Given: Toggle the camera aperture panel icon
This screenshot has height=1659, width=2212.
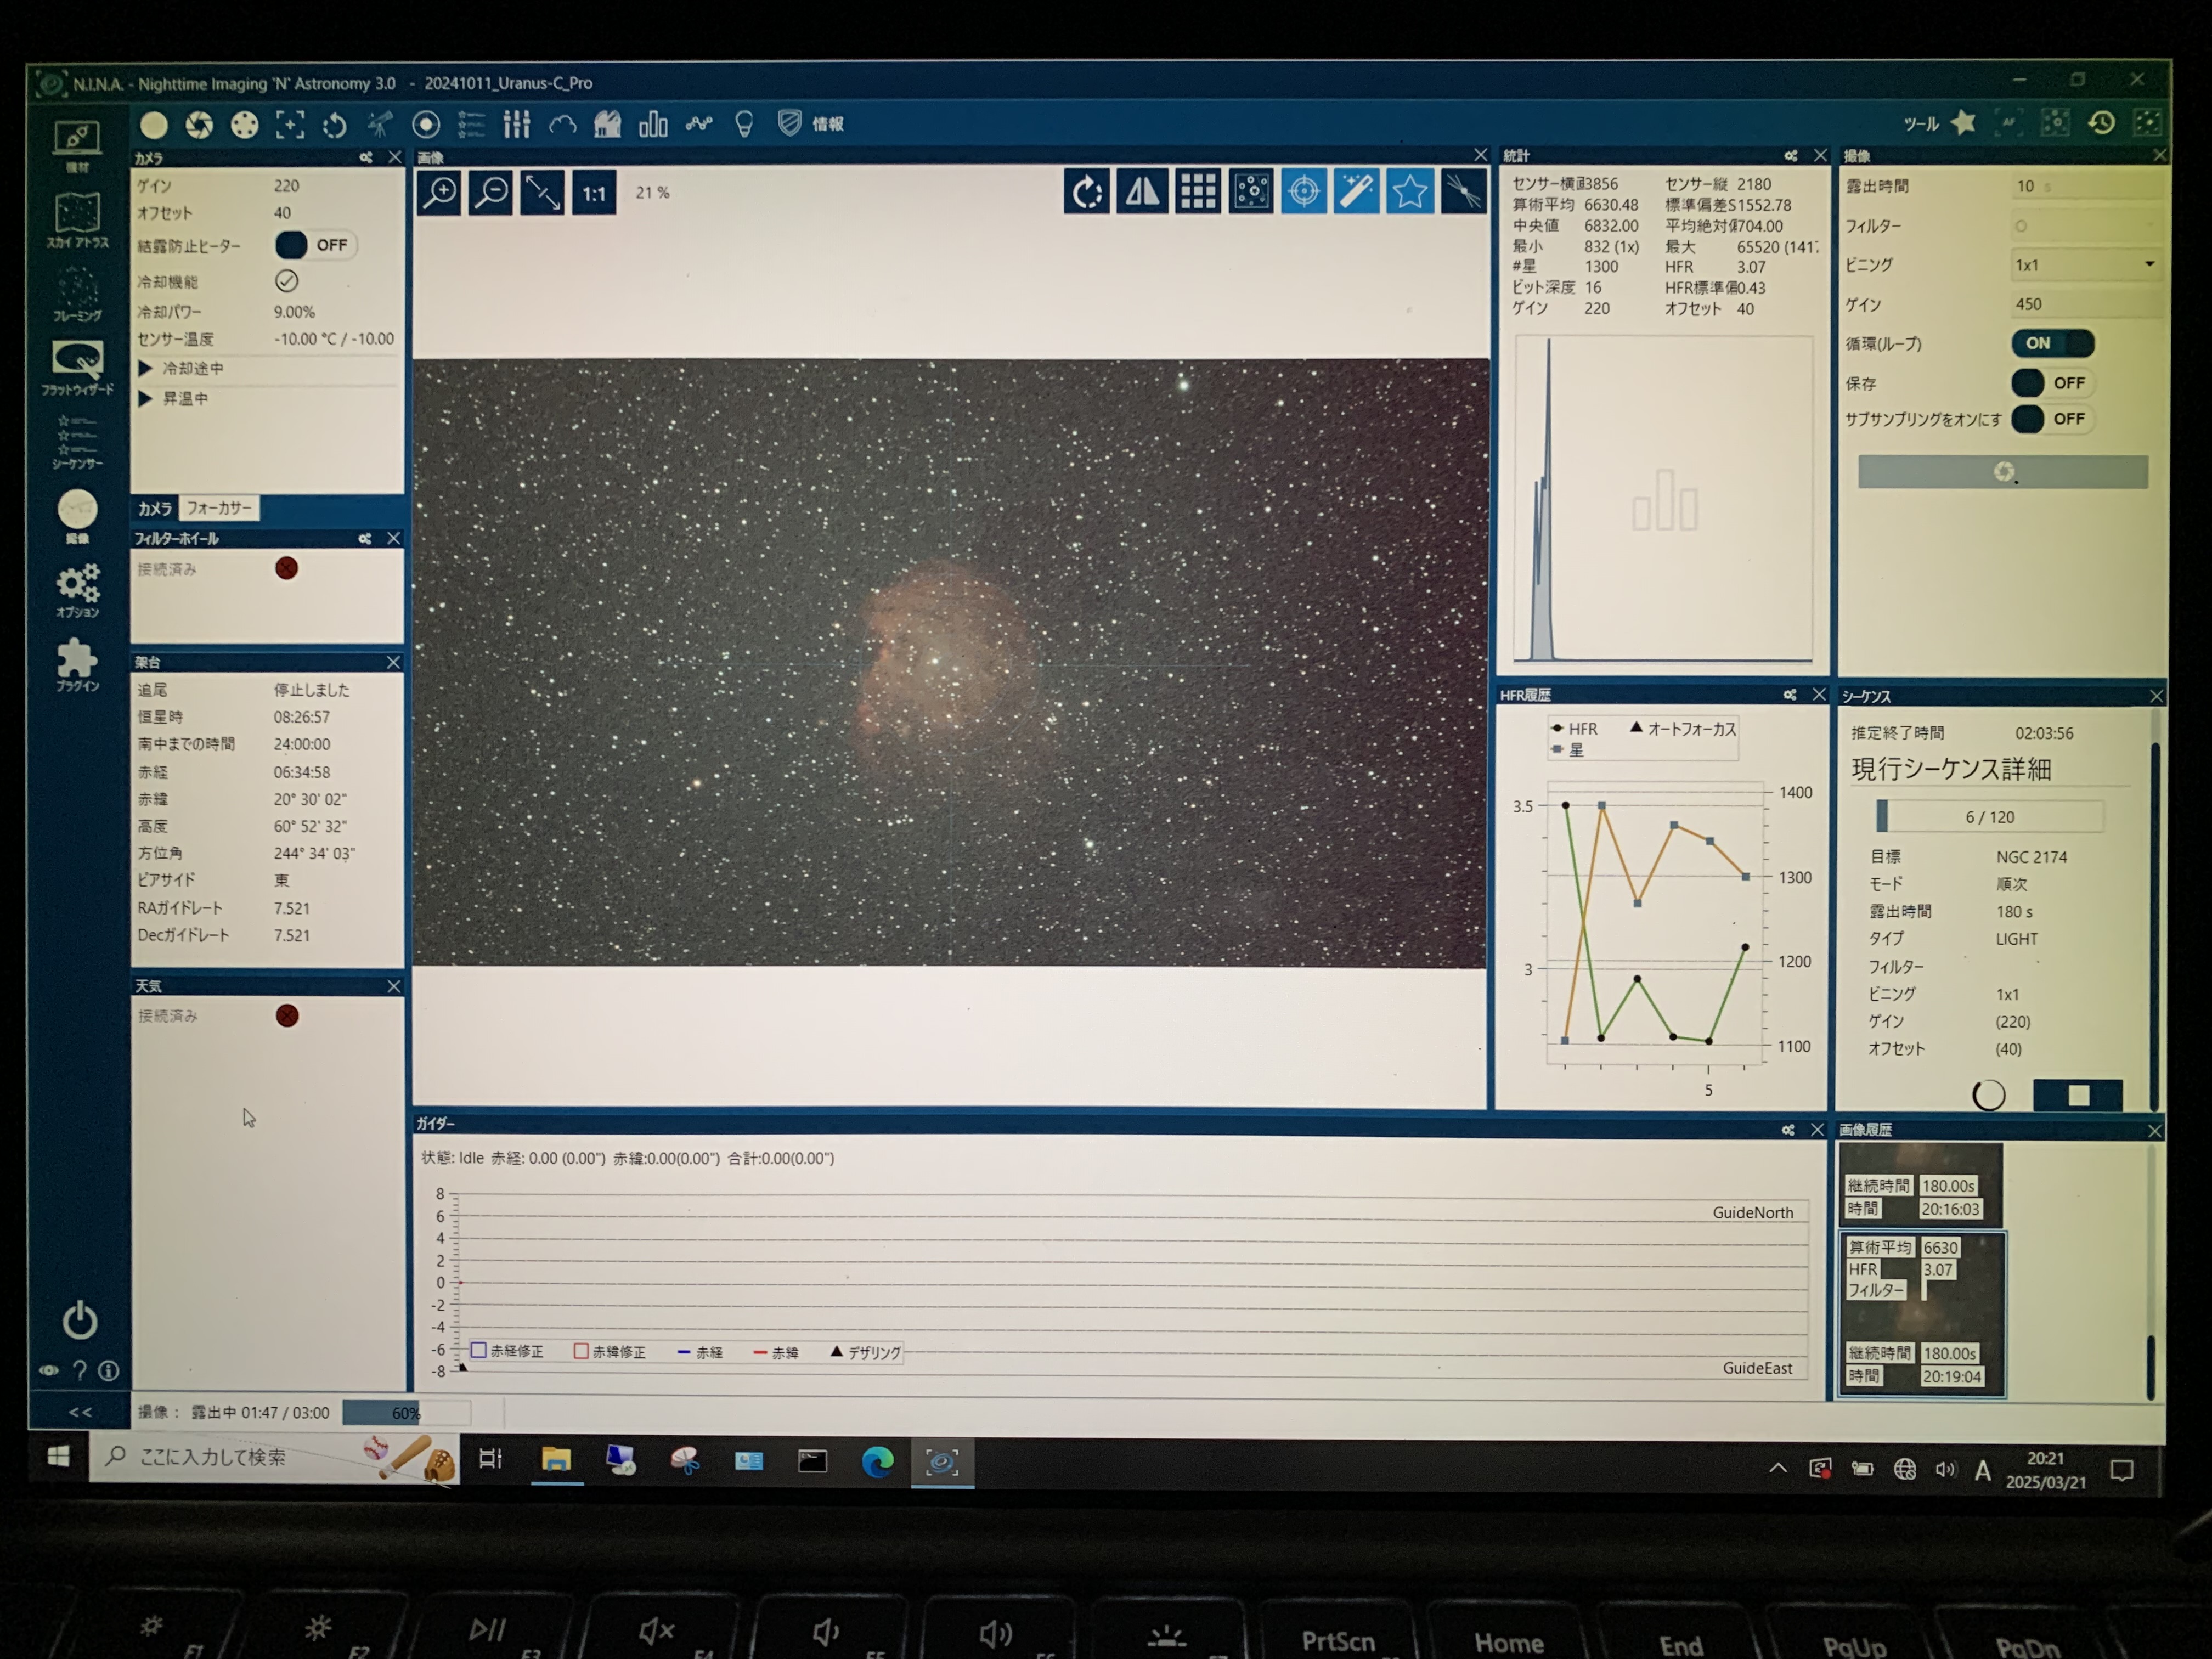Looking at the screenshot, I should [x=199, y=125].
